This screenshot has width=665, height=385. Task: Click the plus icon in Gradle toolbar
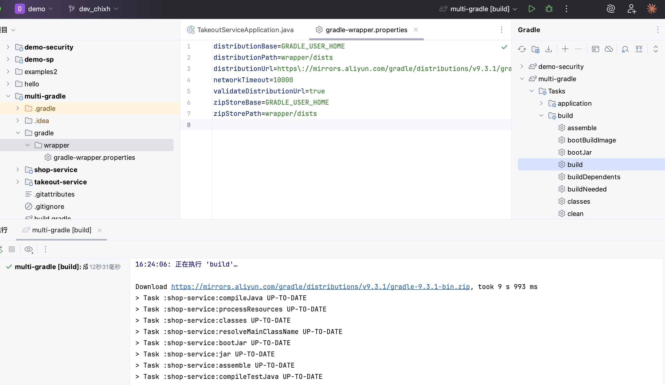click(565, 49)
